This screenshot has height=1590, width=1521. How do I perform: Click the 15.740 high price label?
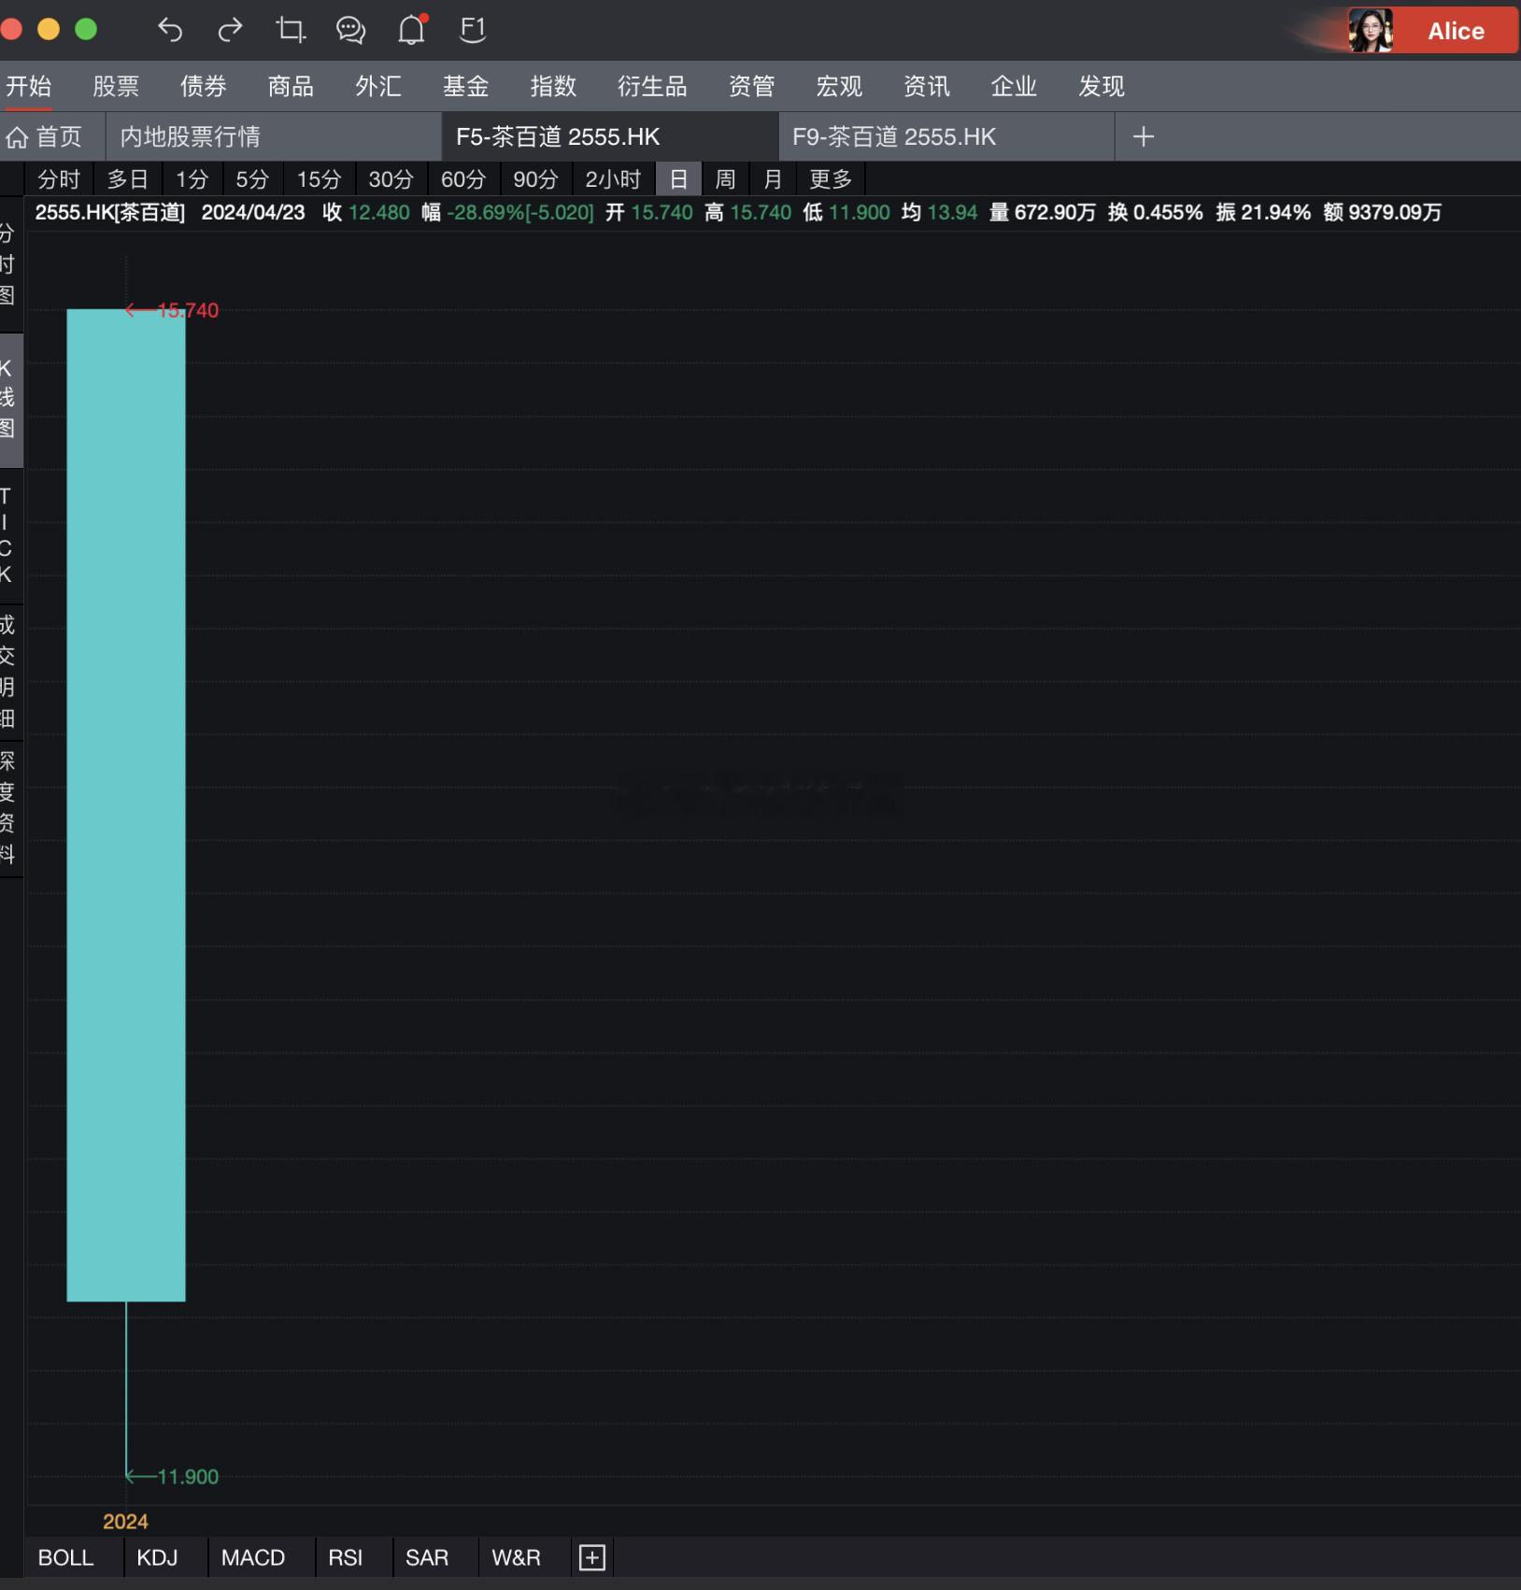(x=188, y=310)
